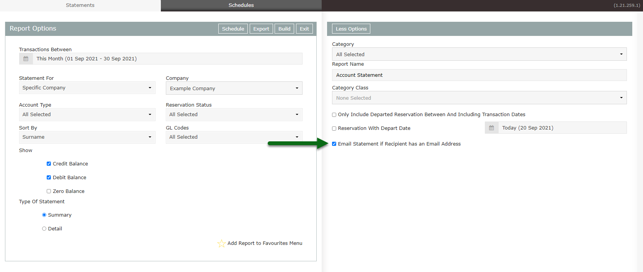Open Category Class dropdown
The height and width of the screenshot is (272, 643).
coord(479,98)
